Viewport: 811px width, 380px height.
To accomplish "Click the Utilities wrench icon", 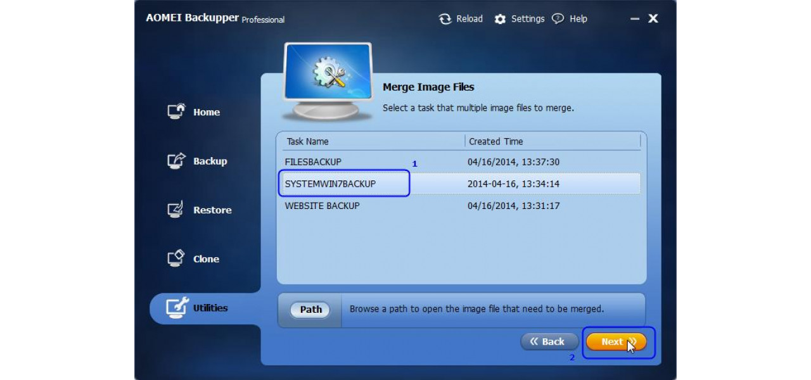I will pos(177,307).
